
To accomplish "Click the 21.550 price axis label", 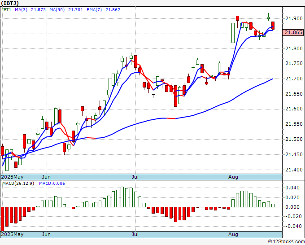I will pyautogui.click(x=294, y=124).
